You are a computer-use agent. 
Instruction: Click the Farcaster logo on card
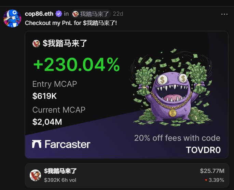(x=61, y=144)
